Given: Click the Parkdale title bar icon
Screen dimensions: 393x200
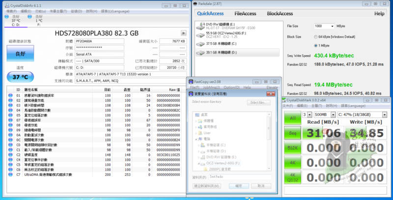Looking at the screenshot, I should 195,4.
